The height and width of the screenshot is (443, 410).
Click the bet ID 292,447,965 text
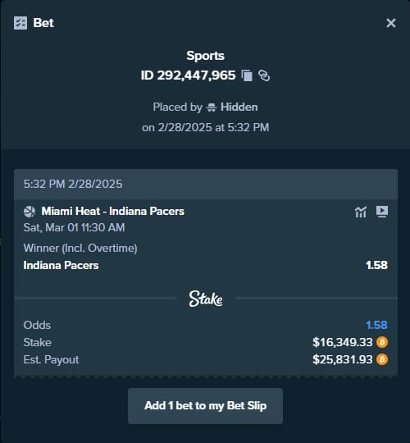click(x=188, y=75)
